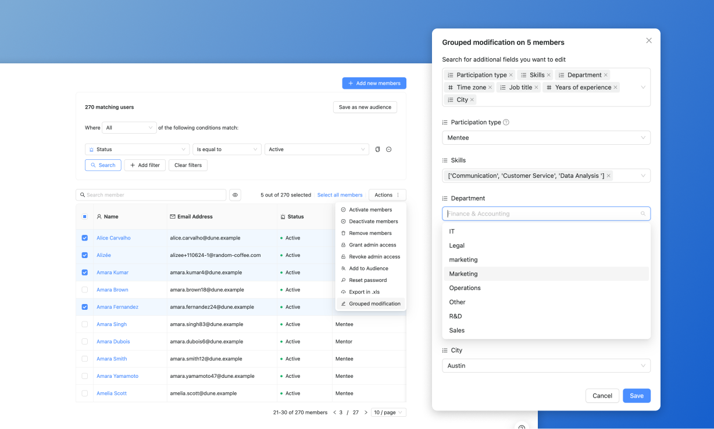The width and height of the screenshot is (714, 429).
Task: Open the Participation type Mentee dropdown
Action: (x=546, y=138)
